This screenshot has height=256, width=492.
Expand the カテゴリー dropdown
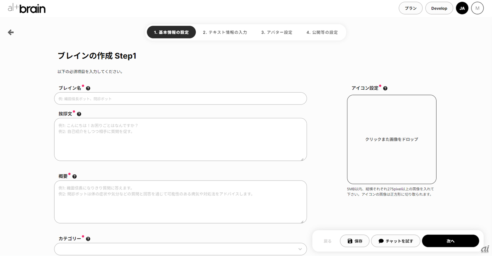180,249
